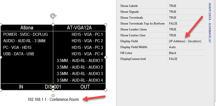
Task: Click the rotation handle above the shape
Action: [53, 16]
